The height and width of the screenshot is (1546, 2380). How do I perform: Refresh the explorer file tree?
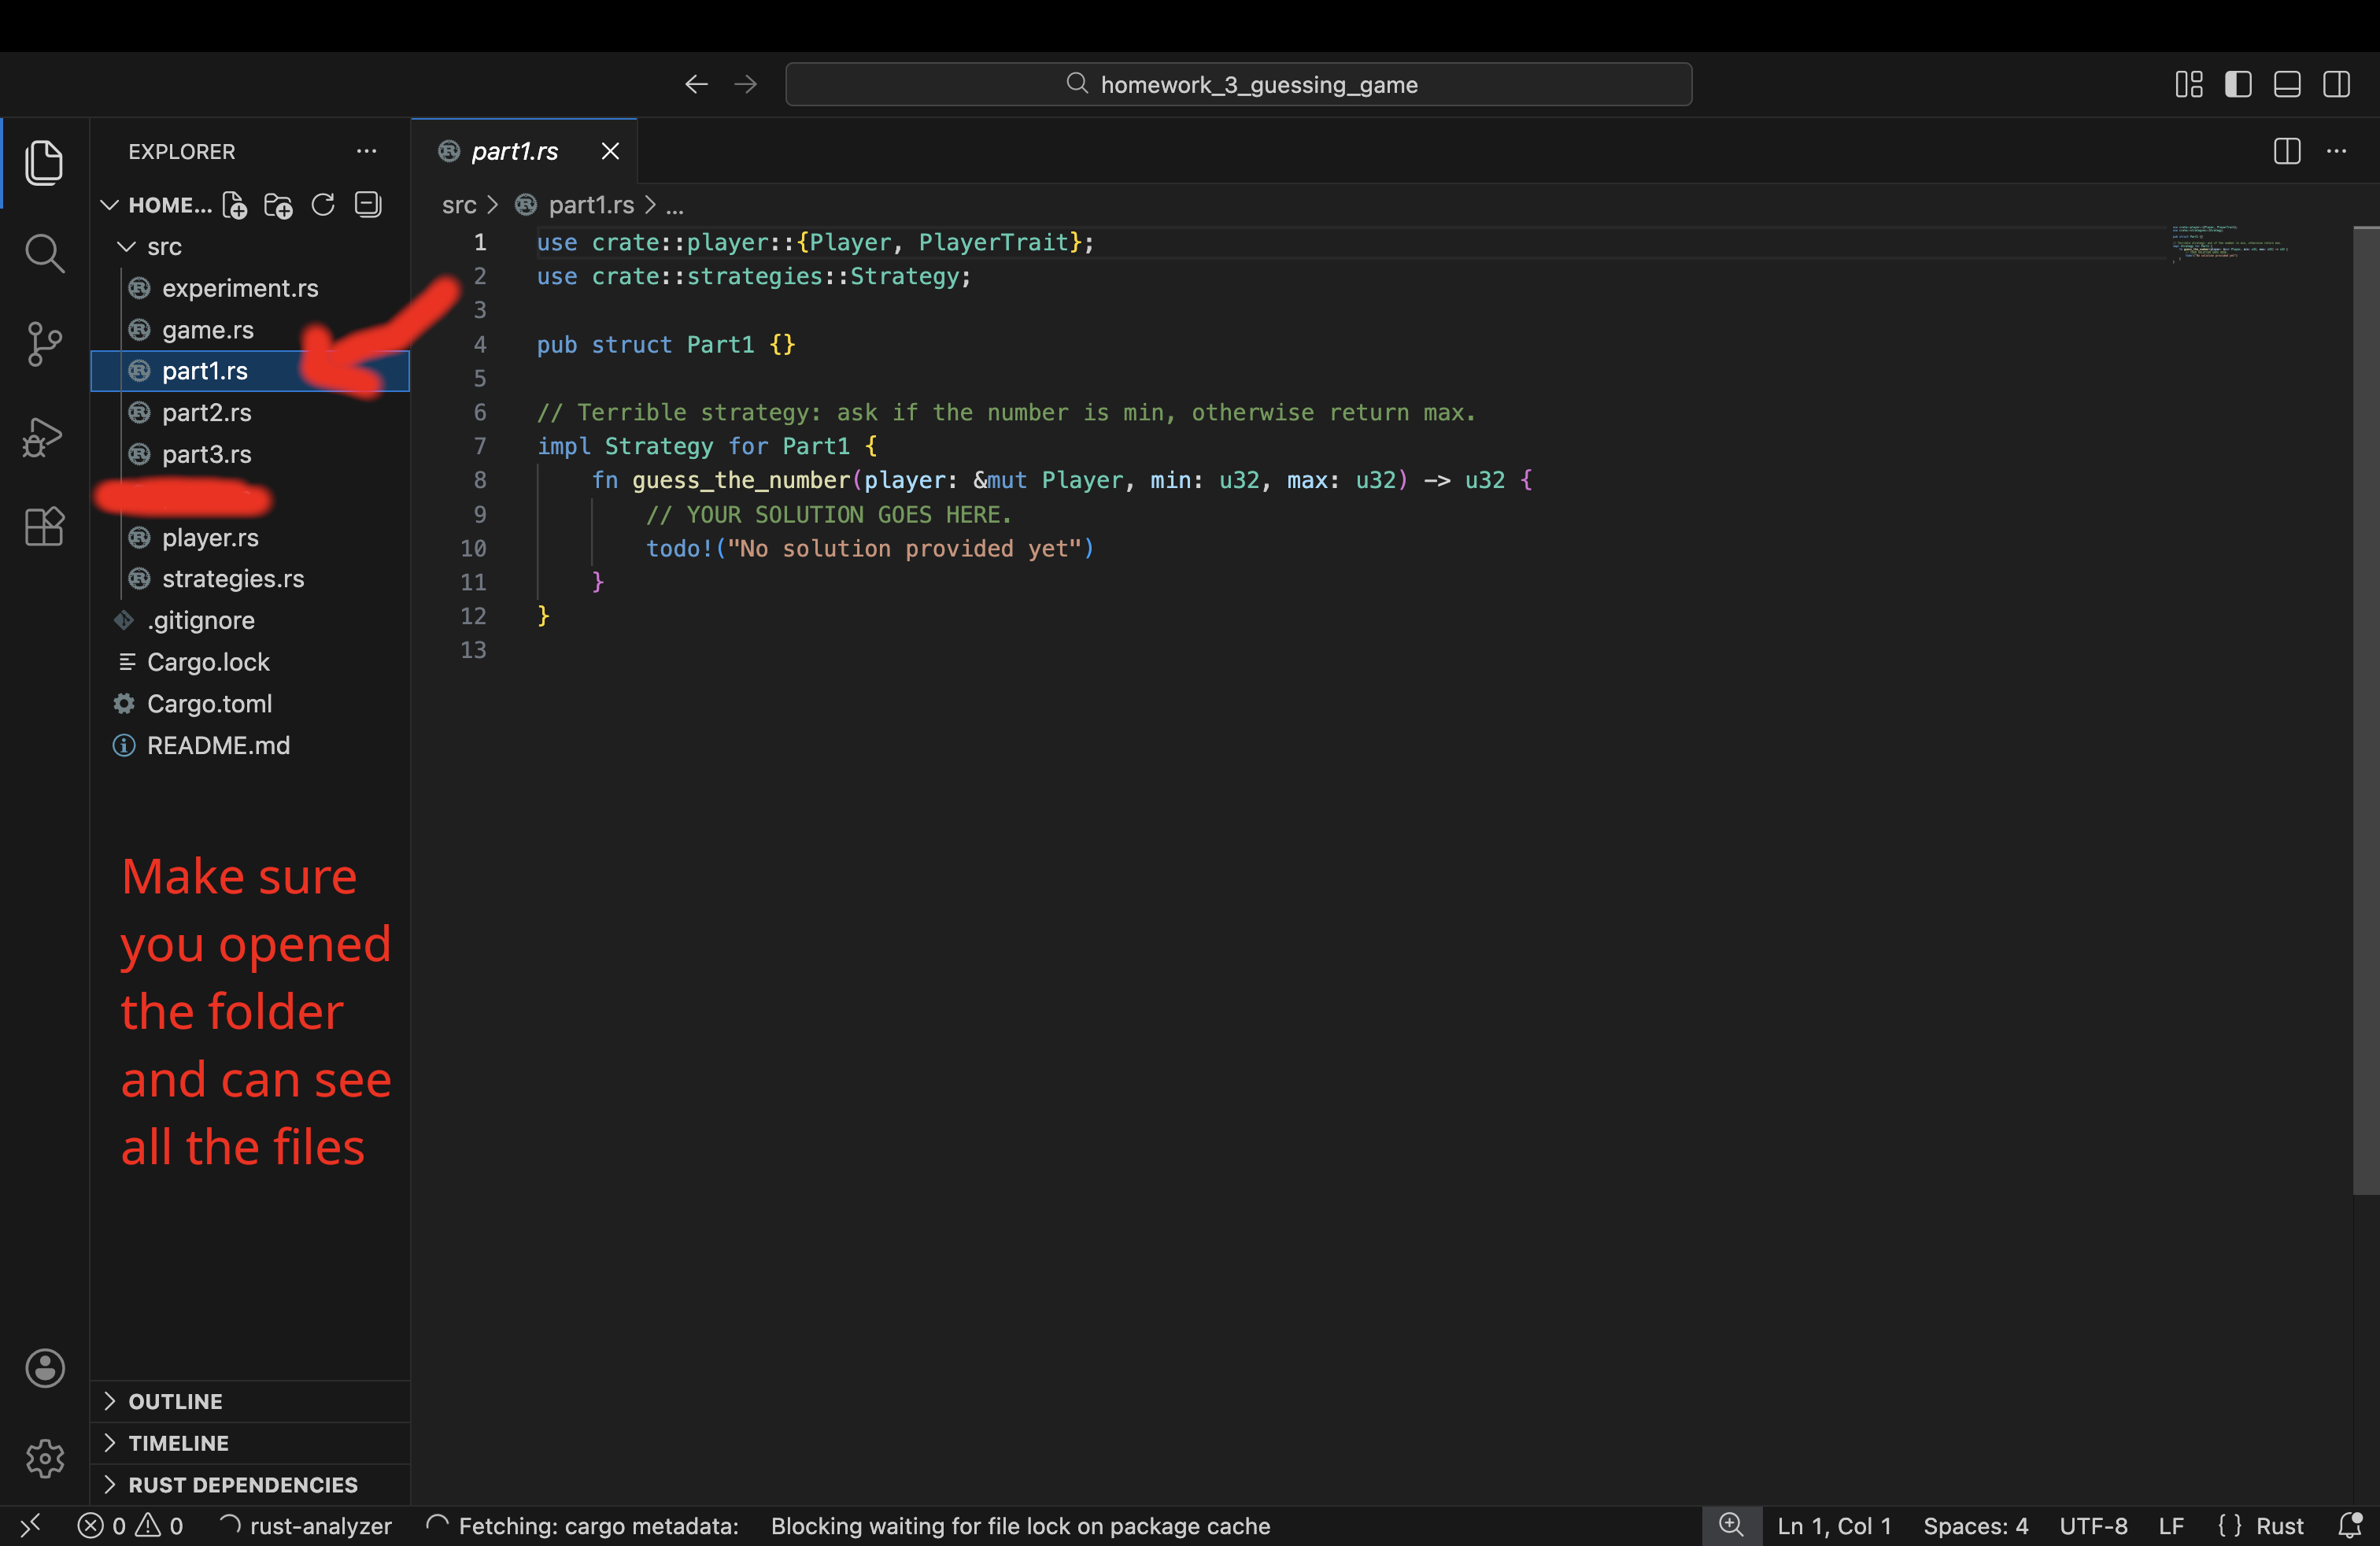pyautogui.click(x=323, y=205)
